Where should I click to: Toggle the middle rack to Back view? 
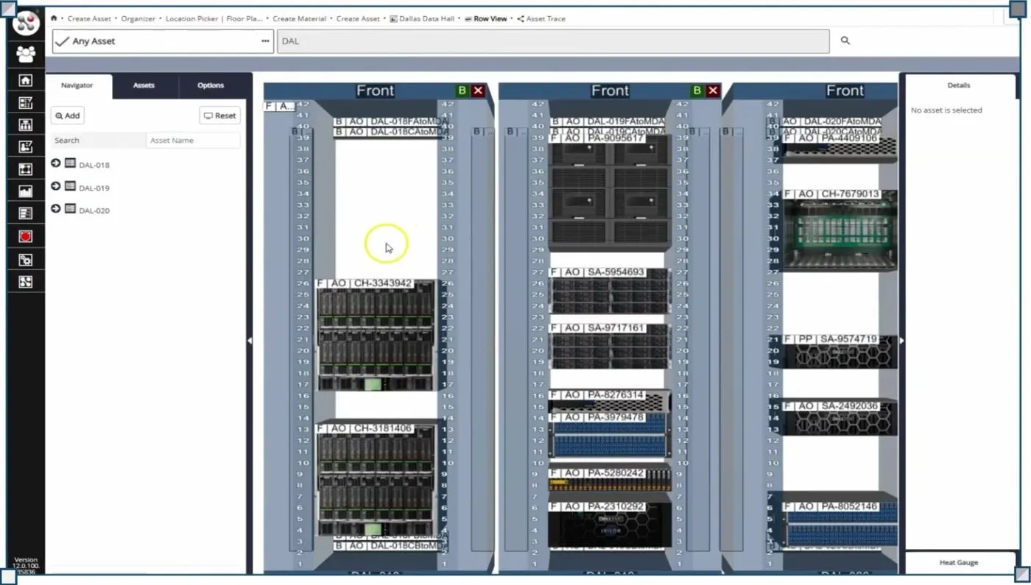(x=696, y=91)
